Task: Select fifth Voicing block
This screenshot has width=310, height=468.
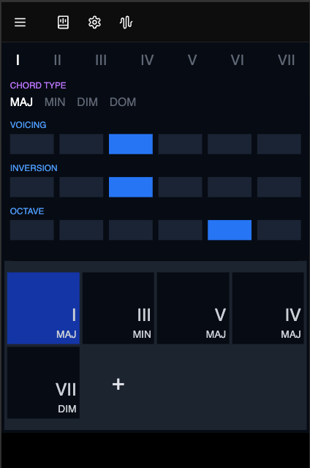Action: click(230, 144)
